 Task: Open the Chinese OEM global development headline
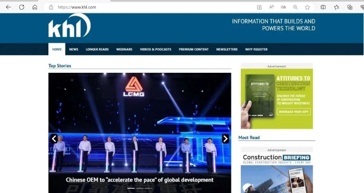(140, 180)
